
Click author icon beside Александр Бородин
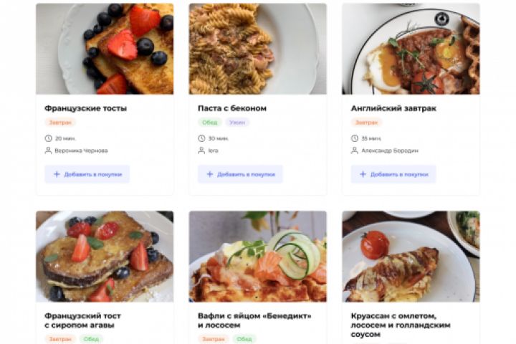tap(354, 150)
